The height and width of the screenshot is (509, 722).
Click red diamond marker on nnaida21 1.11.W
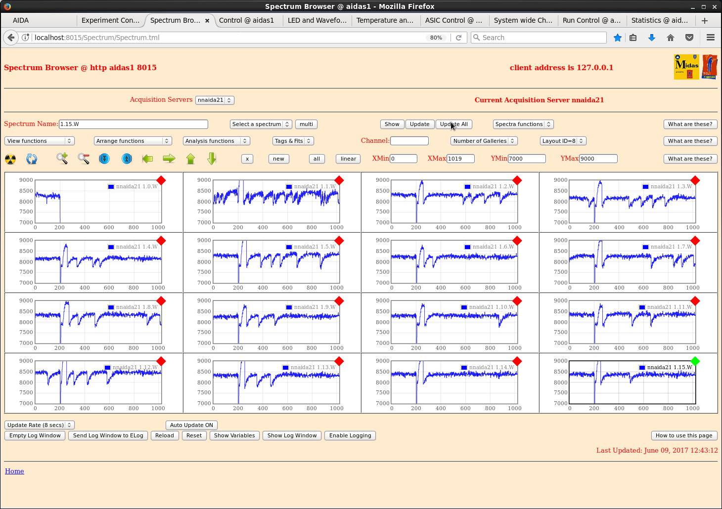(695, 301)
